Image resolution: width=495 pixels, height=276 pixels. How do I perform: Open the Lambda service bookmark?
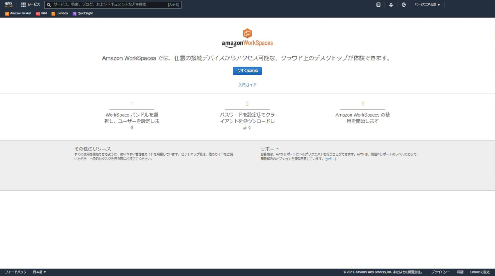point(59,13)
